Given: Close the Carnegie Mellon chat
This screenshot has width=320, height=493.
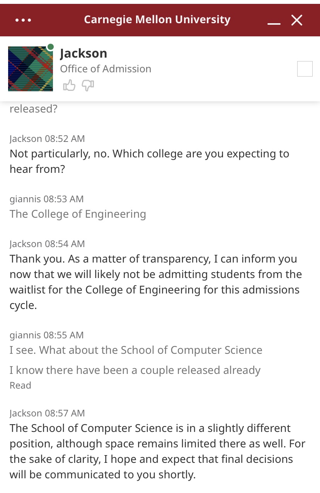Looking at the screenshot, I should click(x=297, y=20).
